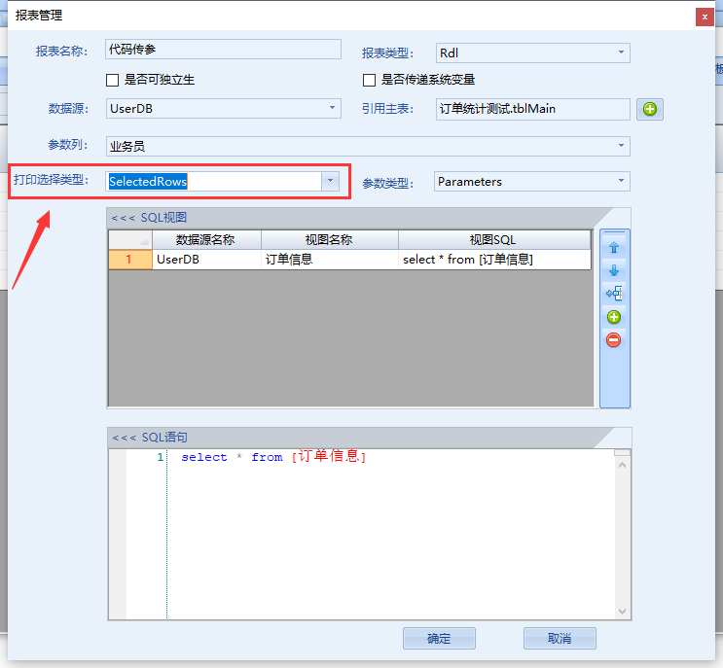Screen dimensions: 723x668
Task: Click into the 报表名称 field with 代码传参
Action: pyautogui.click(x=223, y=50)
